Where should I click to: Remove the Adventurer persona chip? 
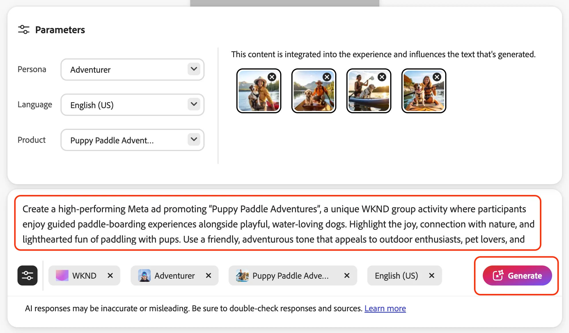[x=209, y=275]
